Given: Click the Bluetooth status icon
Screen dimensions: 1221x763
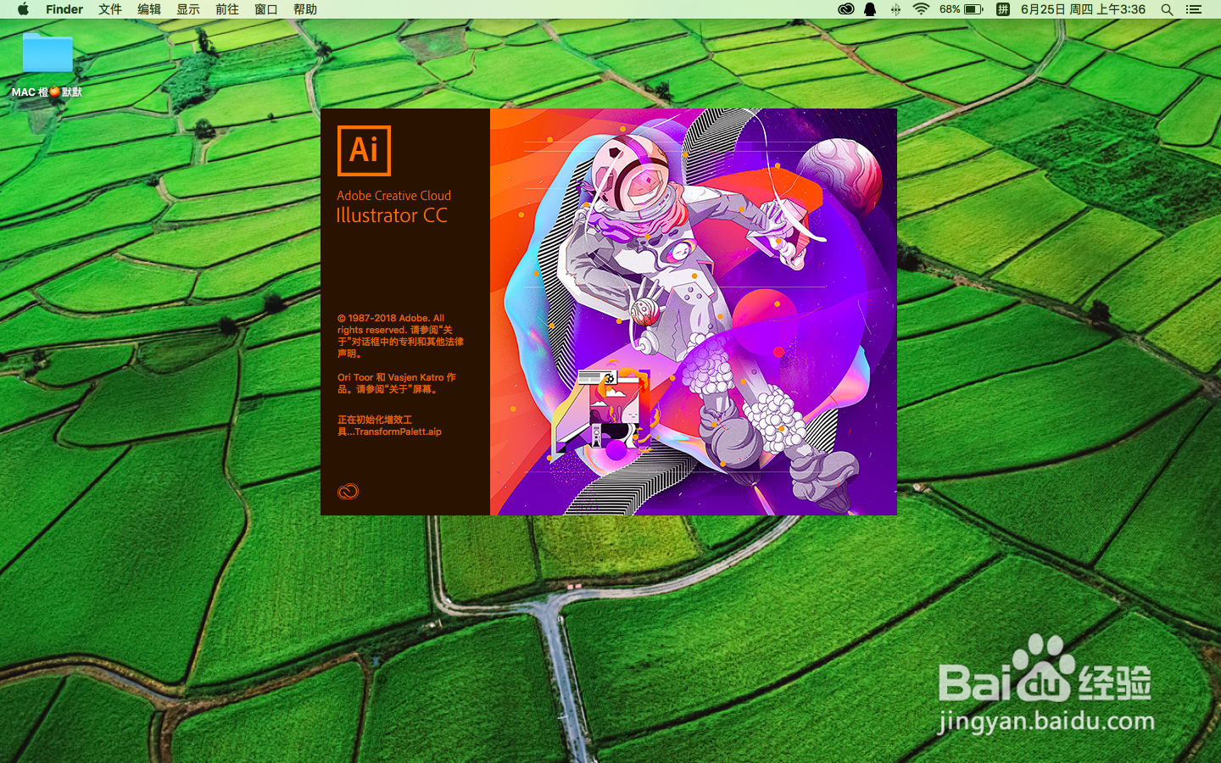Looking at the screenshot, I should [x=895, y=9].
